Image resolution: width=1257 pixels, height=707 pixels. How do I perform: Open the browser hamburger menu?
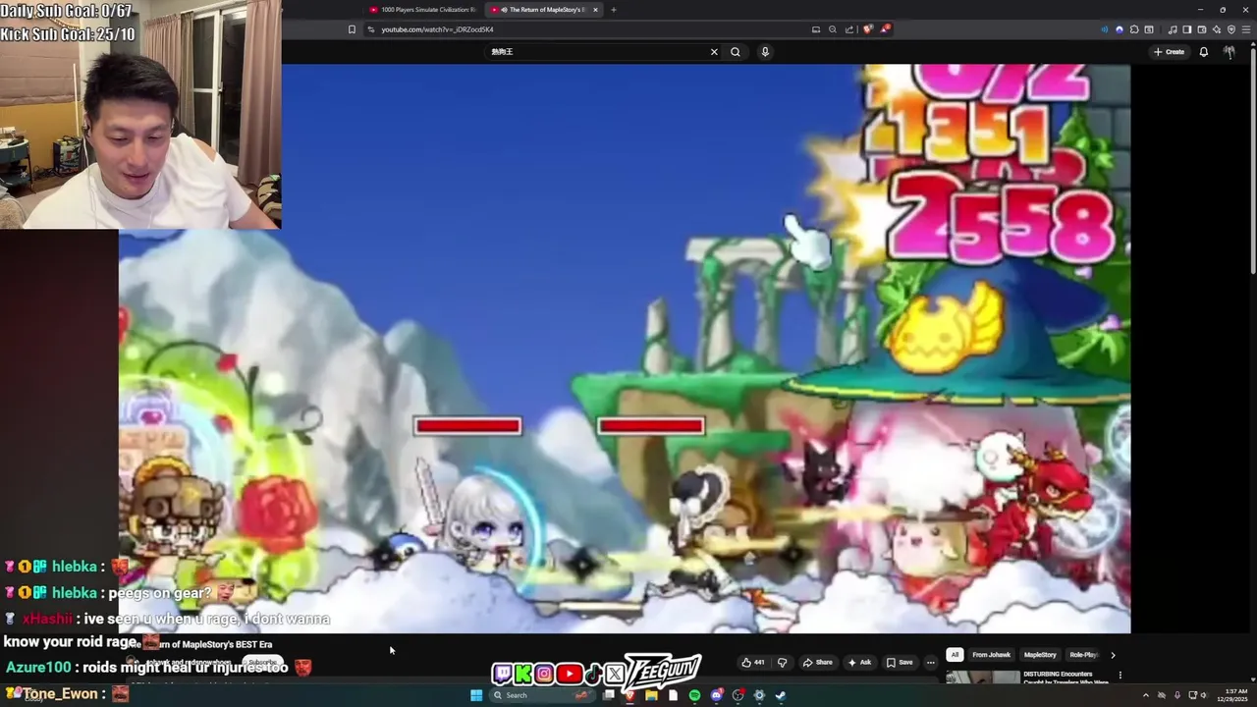tap(1247, 29)
